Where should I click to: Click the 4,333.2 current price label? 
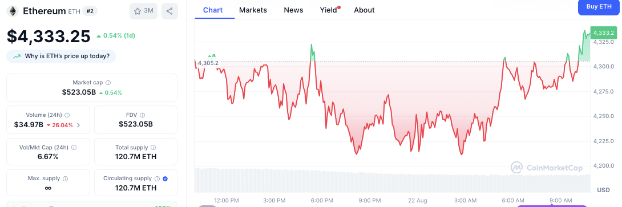pyautogui.click(x=604, y=33)
